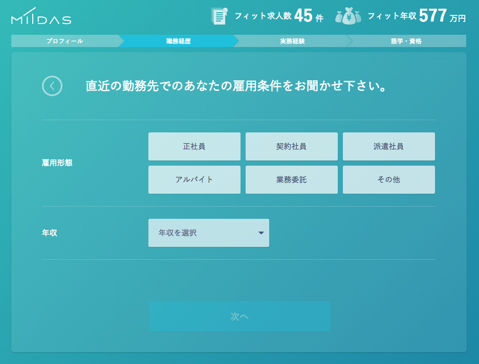
Task: Pick the 派遣社員 option
Action: coord(388,147)
